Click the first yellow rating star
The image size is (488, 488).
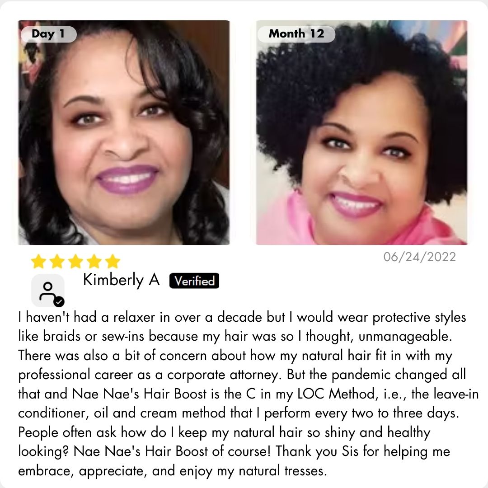[x=38, y=262]
